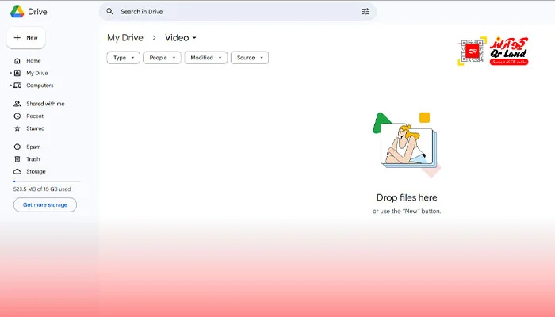Open advanced search filter options icon

[x=366, y=12]
